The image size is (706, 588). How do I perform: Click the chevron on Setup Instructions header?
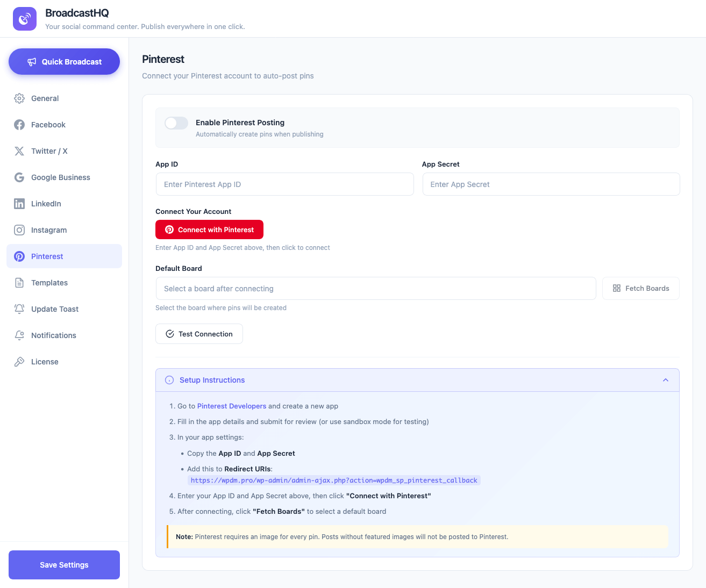click(x=666, y=380)
